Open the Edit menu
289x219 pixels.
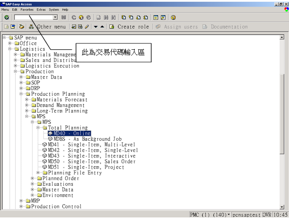pyautogui.click(x=15, y=10)
